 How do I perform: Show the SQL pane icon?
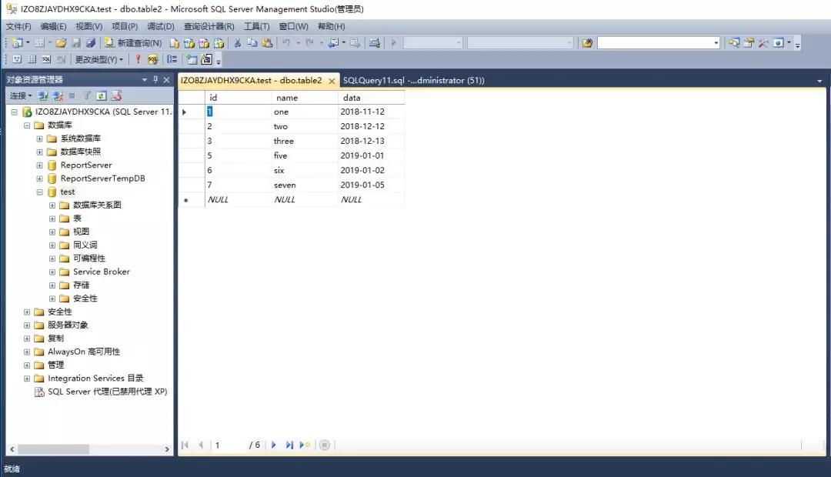47,59
